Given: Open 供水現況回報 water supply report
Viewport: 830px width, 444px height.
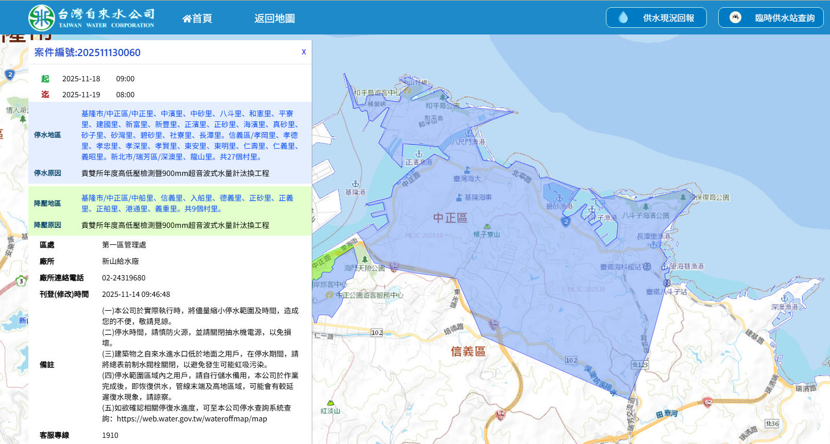Looking at the screenshot, I should click(x=656, y=18).
